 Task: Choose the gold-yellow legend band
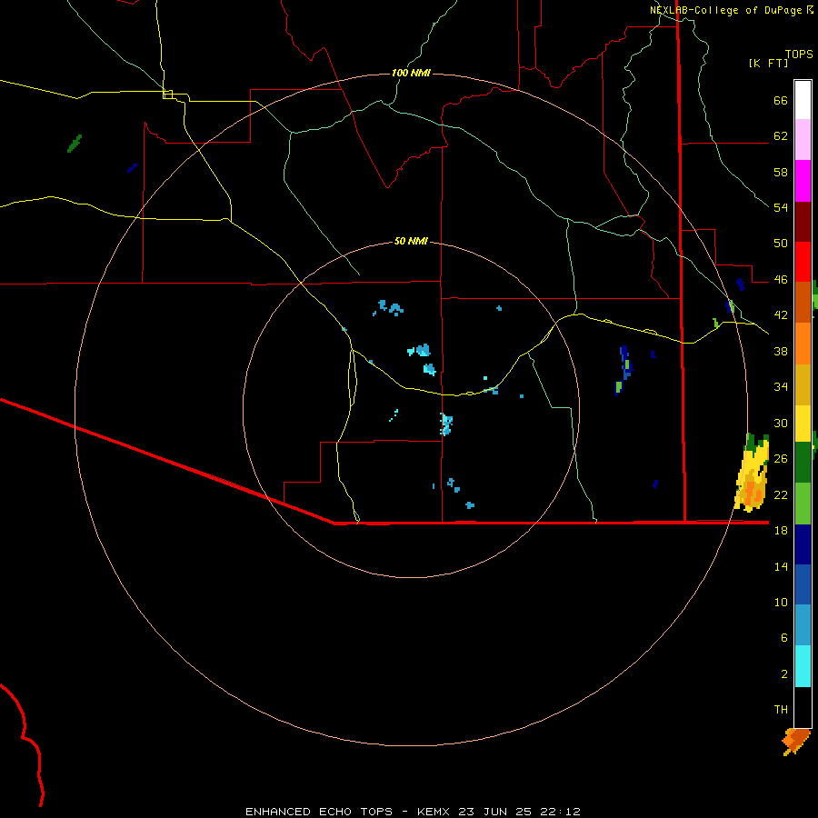coord(803,384)
